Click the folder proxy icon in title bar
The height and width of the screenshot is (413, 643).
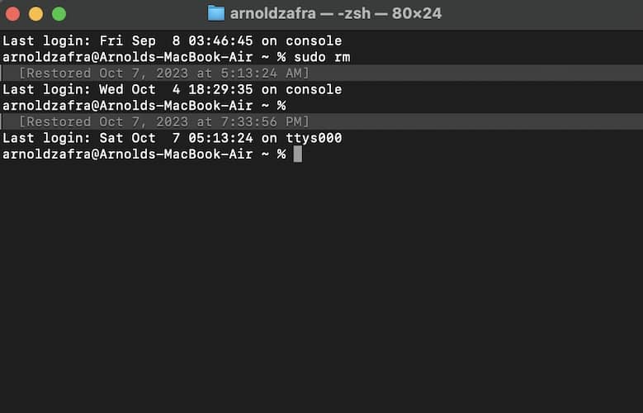216,13
